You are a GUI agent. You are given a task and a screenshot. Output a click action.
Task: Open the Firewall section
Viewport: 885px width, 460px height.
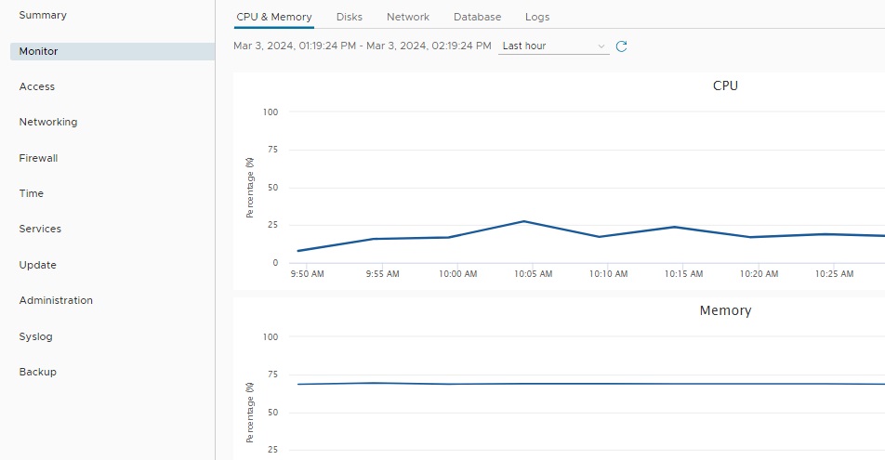point(39,158)
